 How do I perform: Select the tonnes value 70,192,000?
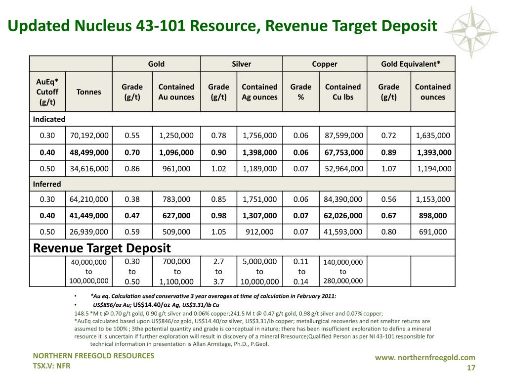tap(89, 136)
